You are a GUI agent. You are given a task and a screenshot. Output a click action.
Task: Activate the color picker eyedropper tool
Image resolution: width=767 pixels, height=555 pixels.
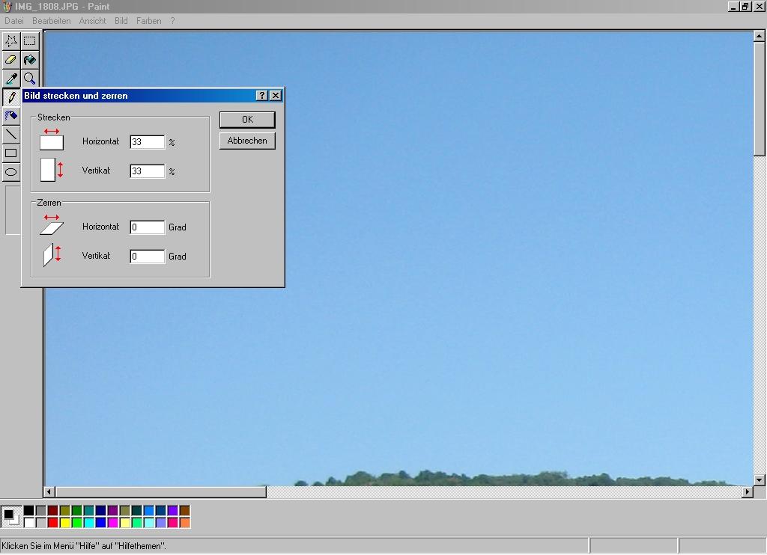[11, 79]
